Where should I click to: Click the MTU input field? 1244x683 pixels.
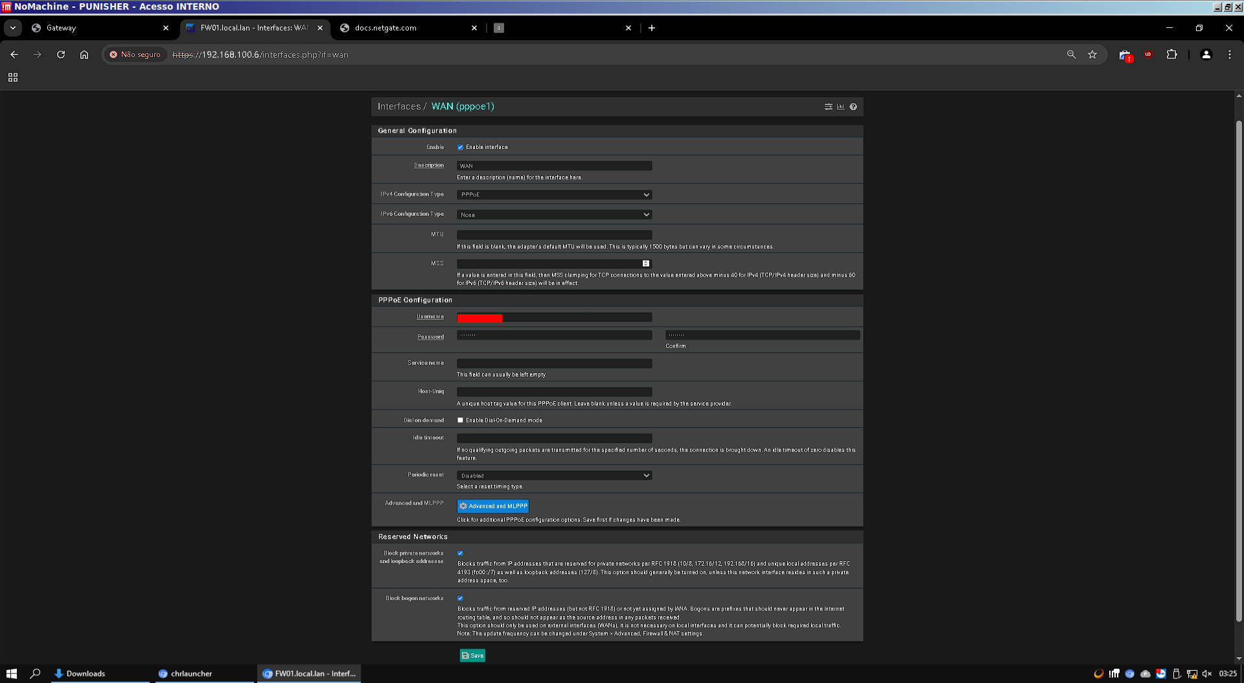(x=554, y=235)
